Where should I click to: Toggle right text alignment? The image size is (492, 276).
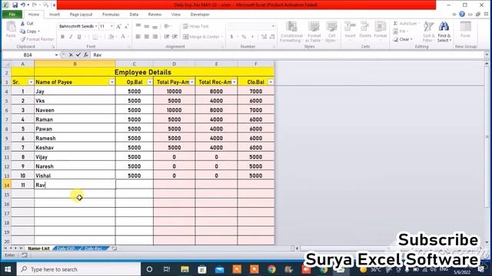pos(155,37)
